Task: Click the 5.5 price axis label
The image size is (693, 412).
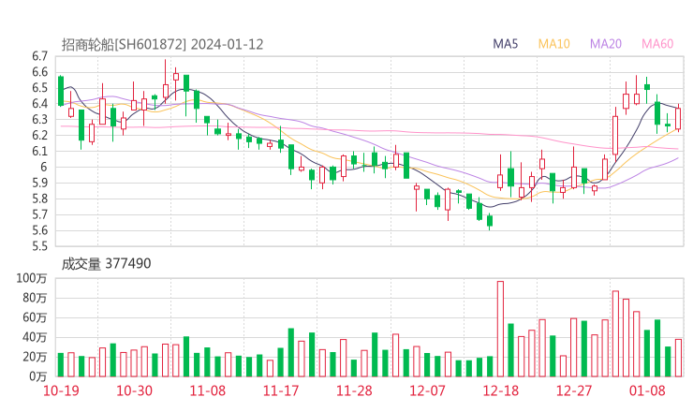Action: pos(39,245)
